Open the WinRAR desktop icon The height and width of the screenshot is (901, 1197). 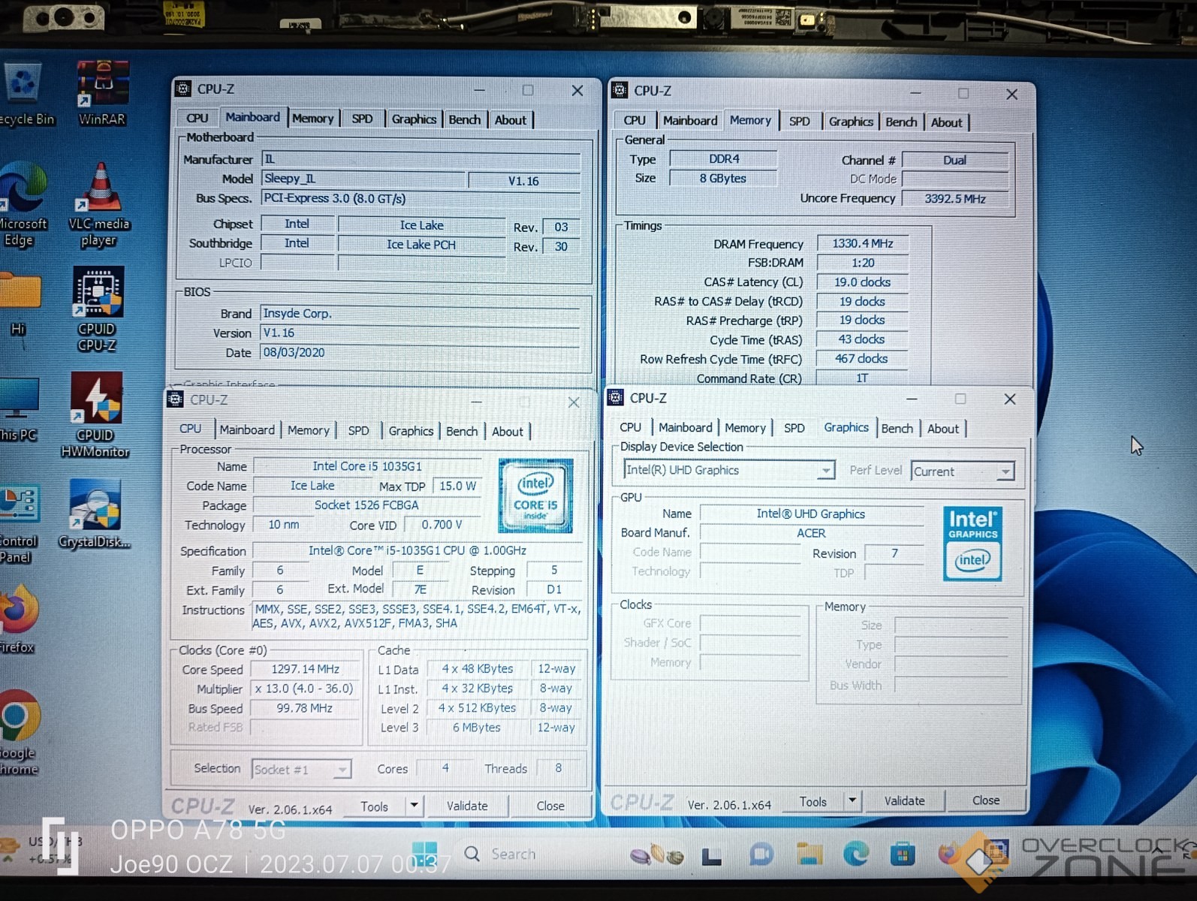point(102,92)
